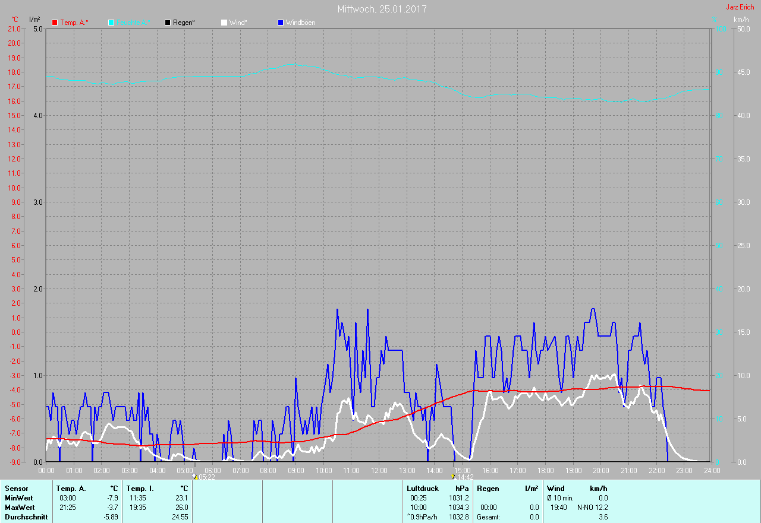The height and width of the screenshot is (523, 761).
Task: Click the 'Temp. A.*' legend label
Action: [x=74, y=23]
